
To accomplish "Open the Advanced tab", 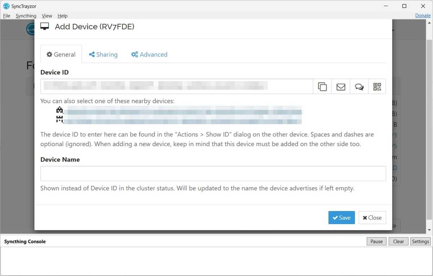I will (149, 54).
